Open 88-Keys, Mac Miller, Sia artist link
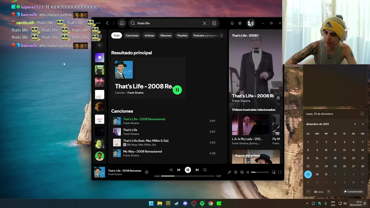Viewport: 370px width, 208px height. point(141,145)
